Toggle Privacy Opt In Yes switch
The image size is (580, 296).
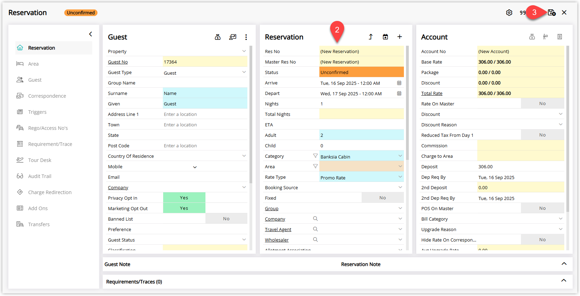(x=184, y=198)
